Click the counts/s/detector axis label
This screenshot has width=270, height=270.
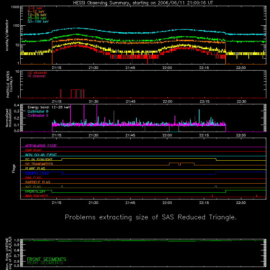coord(7,35)
